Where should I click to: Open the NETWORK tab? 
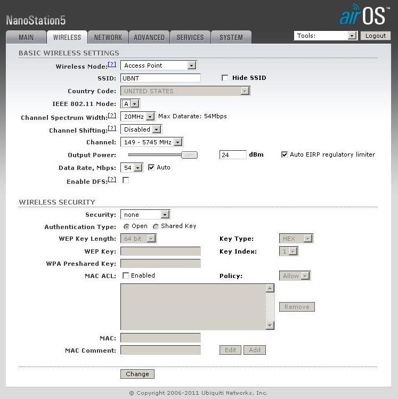(x=108, y=37)
